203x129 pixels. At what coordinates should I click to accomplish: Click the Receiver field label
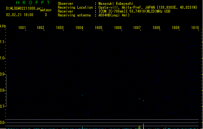[66, 11]
